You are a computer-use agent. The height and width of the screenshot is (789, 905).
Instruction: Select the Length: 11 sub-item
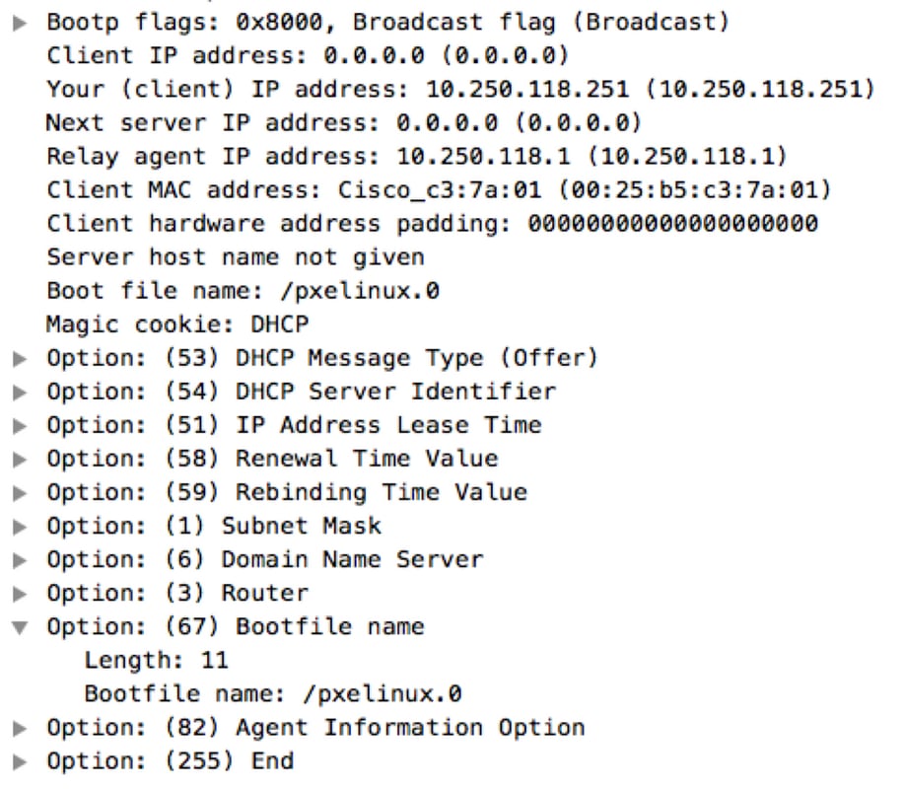[157, 660]
